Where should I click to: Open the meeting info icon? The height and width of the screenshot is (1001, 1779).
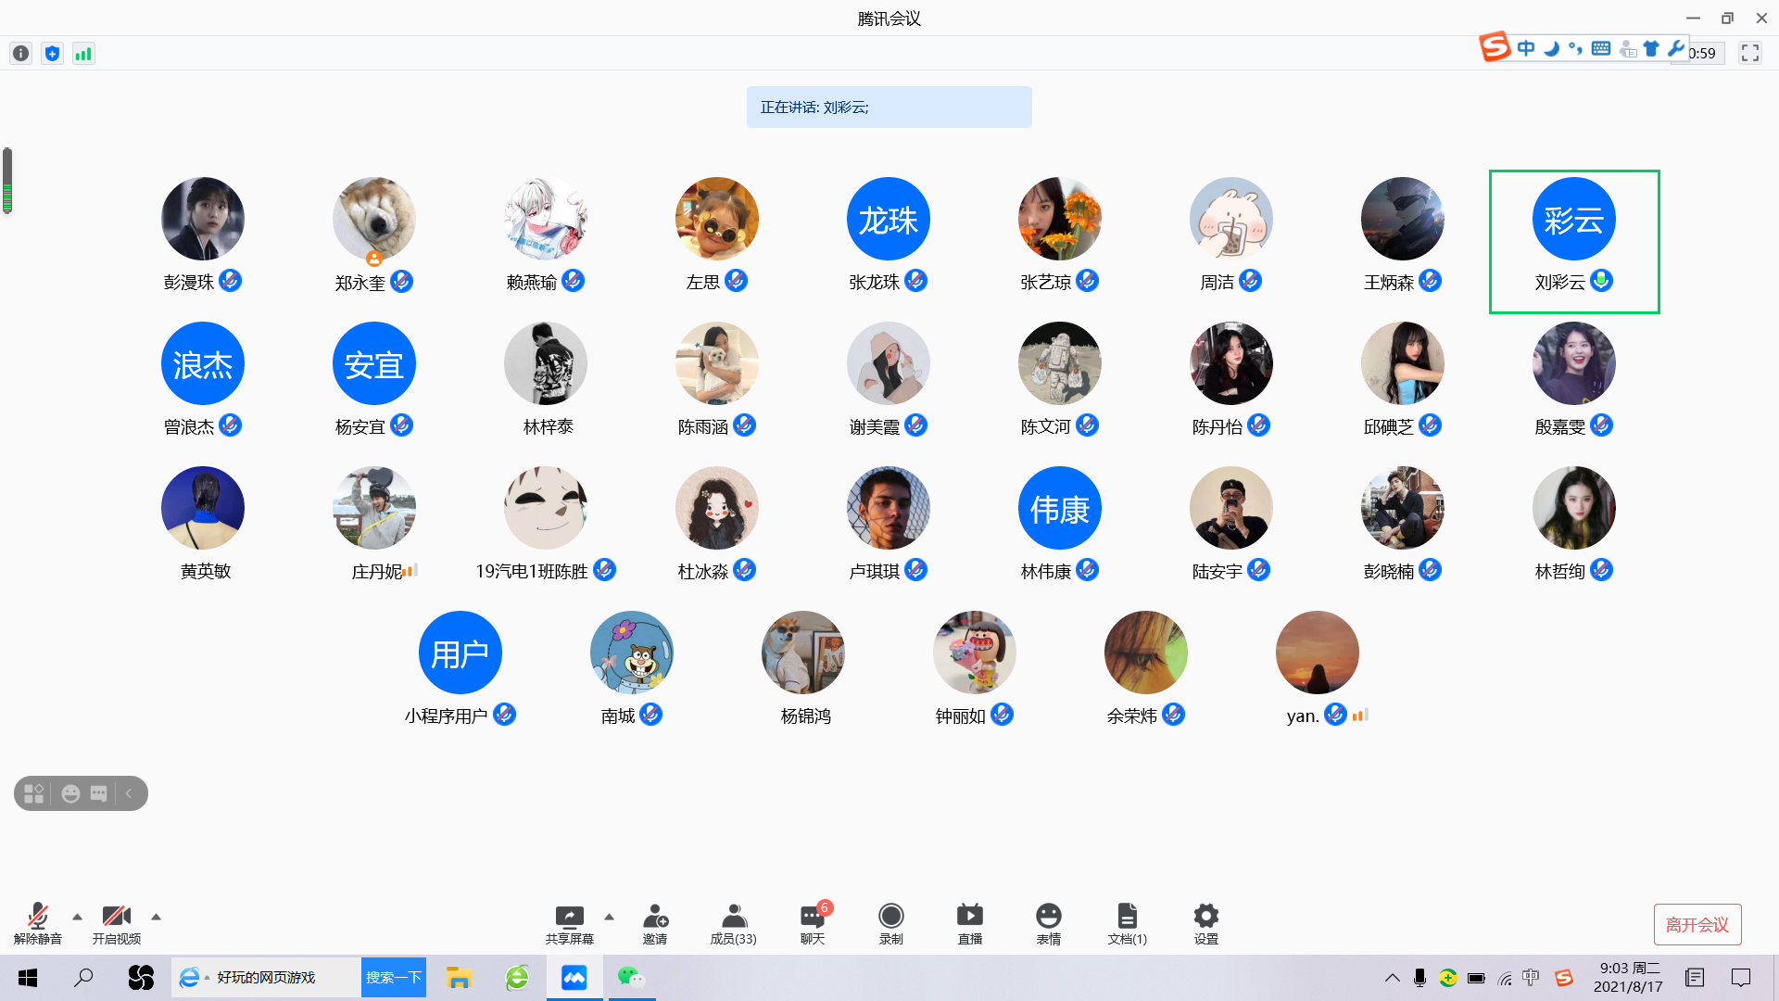coord(20,54)
